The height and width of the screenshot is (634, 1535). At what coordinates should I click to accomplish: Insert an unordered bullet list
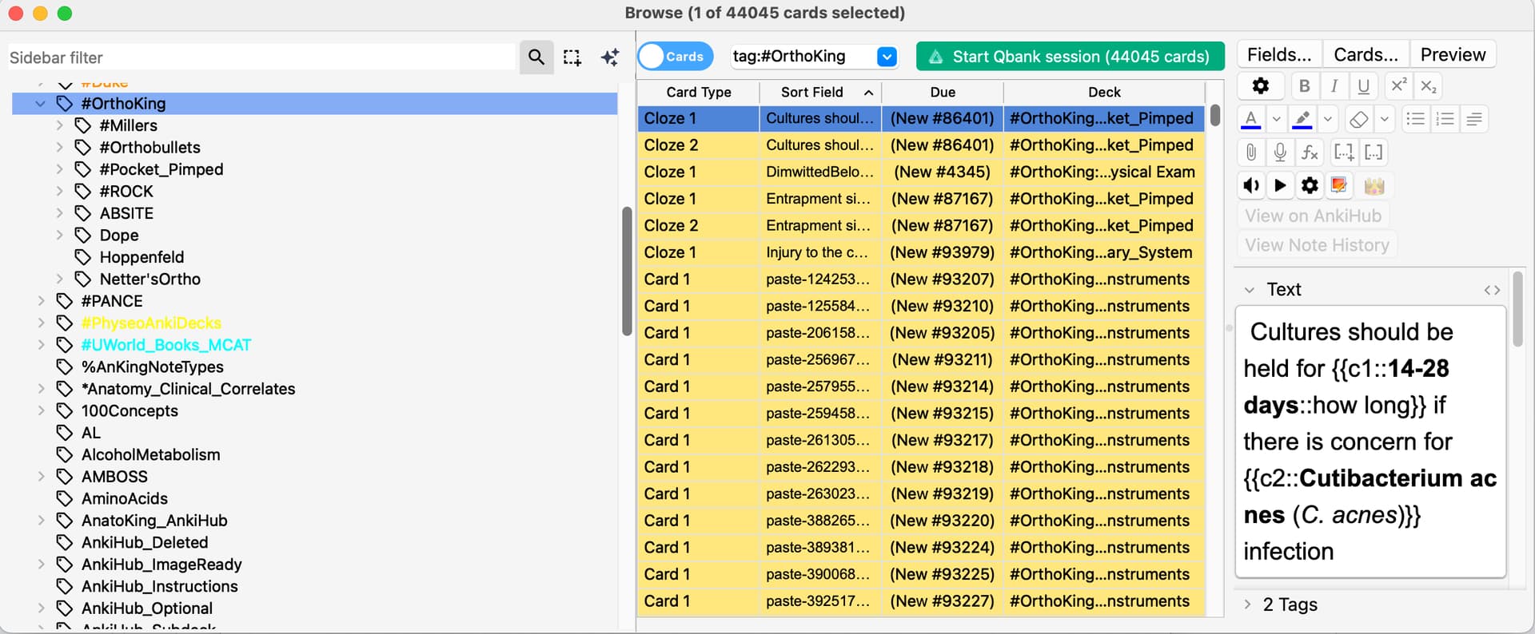click(x=1415, y=120)
